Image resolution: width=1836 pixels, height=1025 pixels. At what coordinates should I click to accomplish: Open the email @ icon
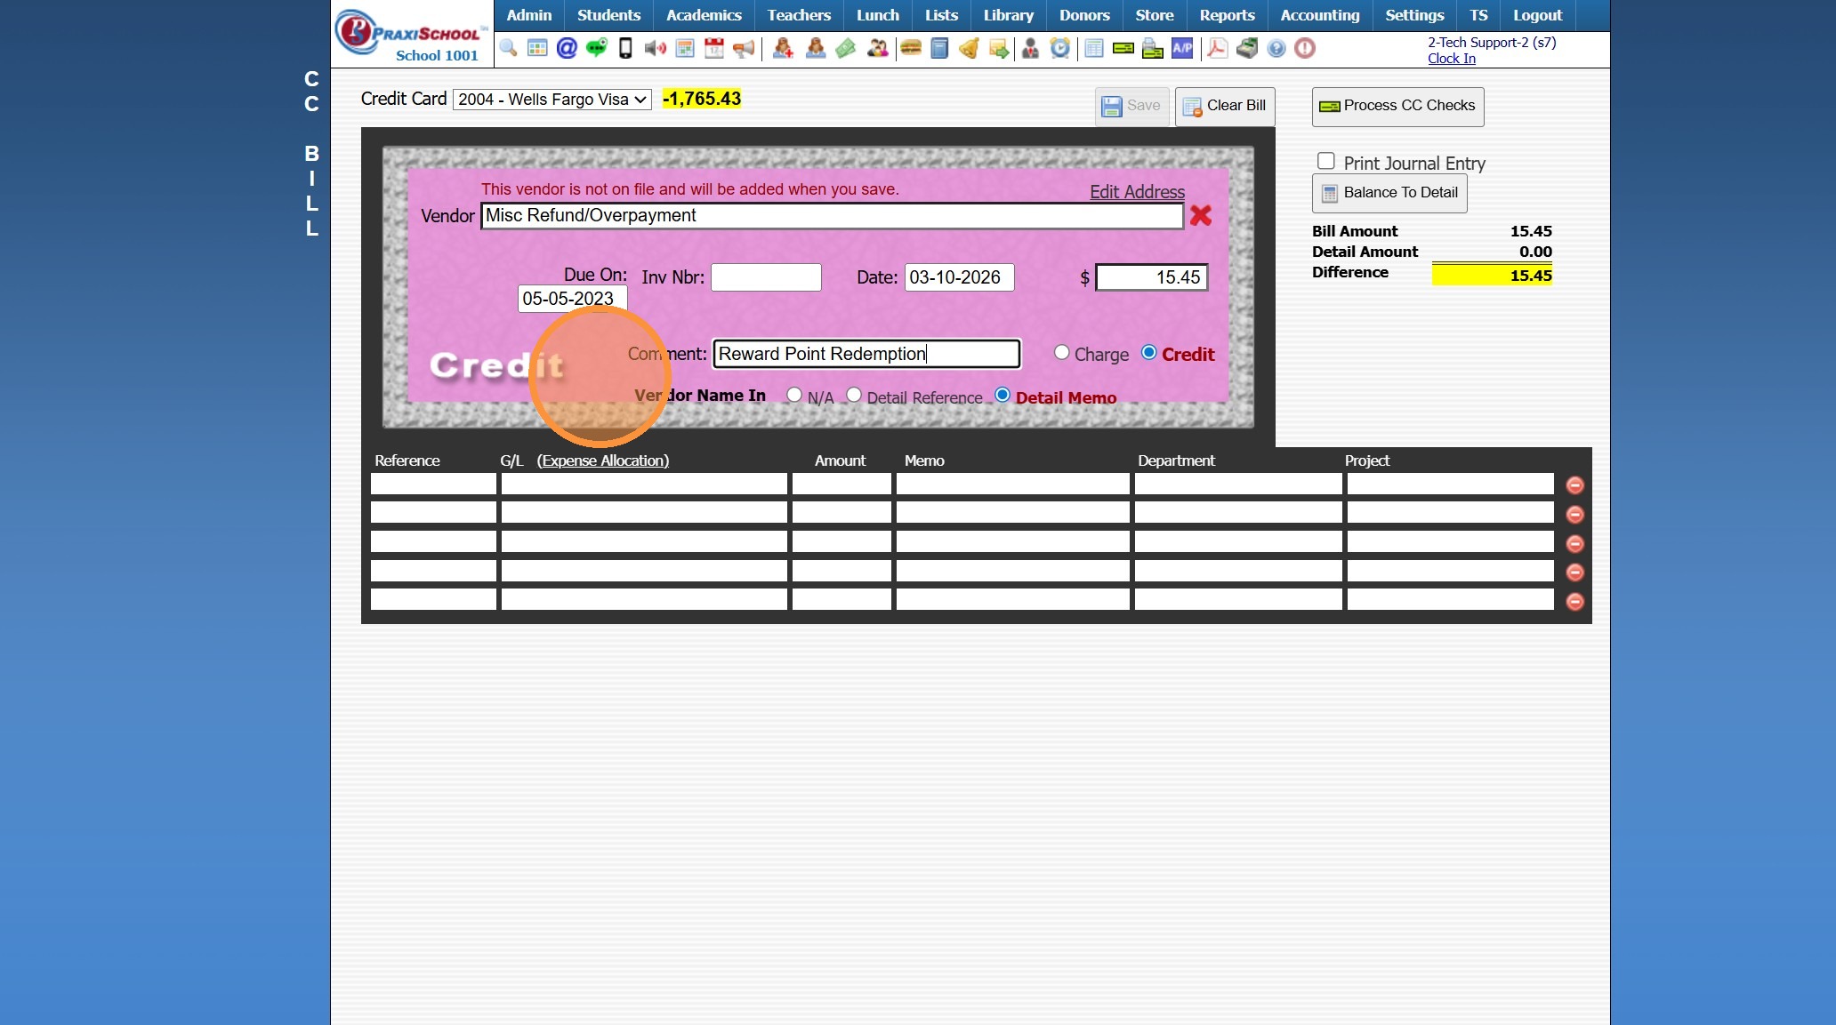click(567, 48)
